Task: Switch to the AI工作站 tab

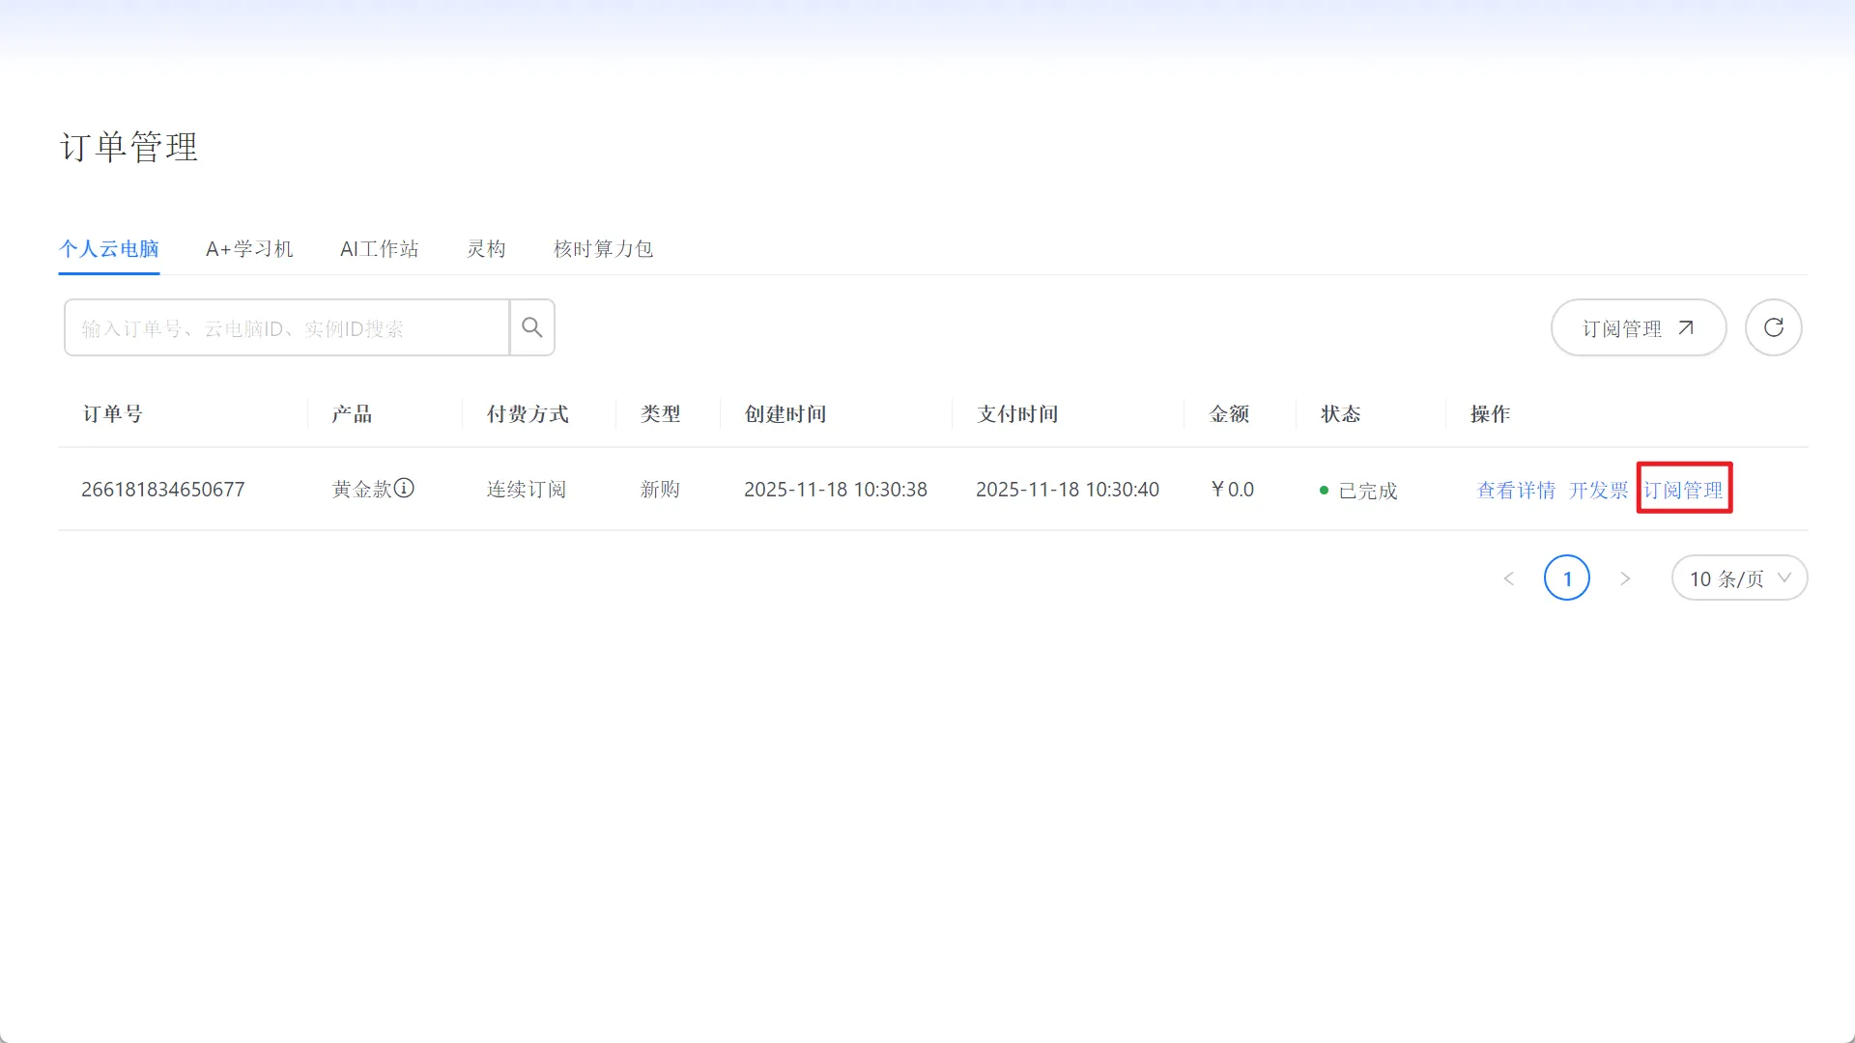Action: (379, 249)
